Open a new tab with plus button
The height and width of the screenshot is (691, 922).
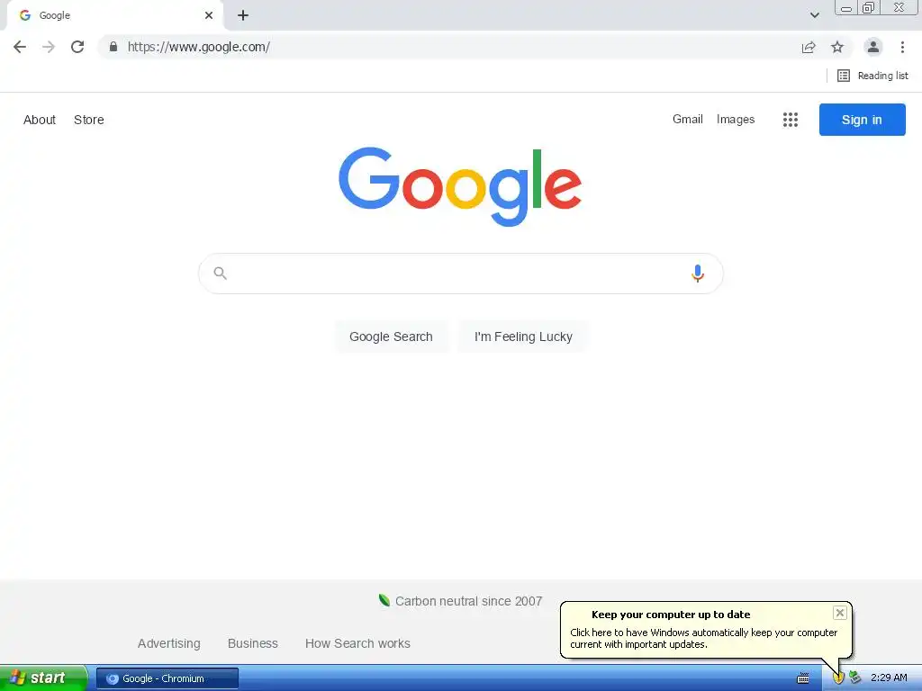[x=243, y=15]
